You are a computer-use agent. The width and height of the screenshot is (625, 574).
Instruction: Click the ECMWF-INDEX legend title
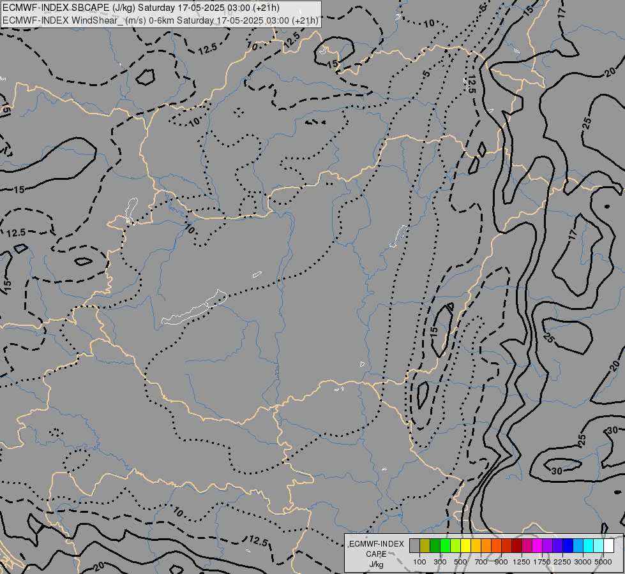tap(376, 544)
